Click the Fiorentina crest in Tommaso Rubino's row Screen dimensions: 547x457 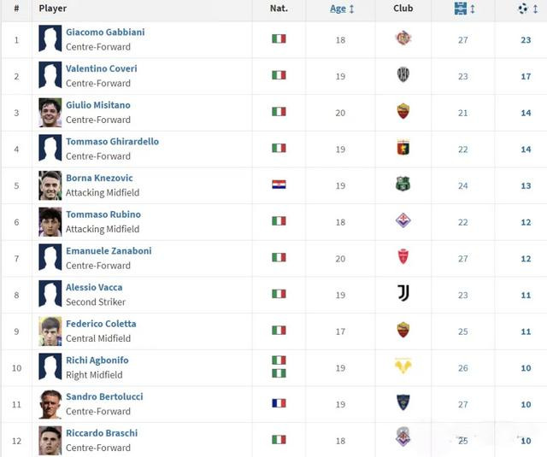pyautogui.click(x=403, y=220)
